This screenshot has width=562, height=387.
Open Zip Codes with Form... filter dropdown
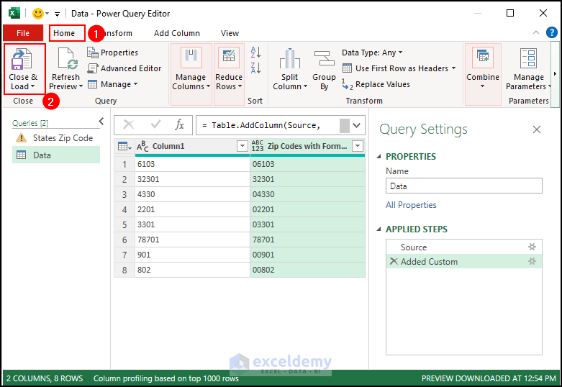tap(358, 146)
